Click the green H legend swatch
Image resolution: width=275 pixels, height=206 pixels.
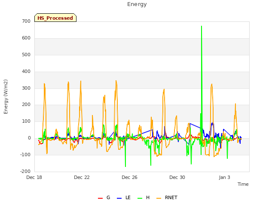click(140, 198)
